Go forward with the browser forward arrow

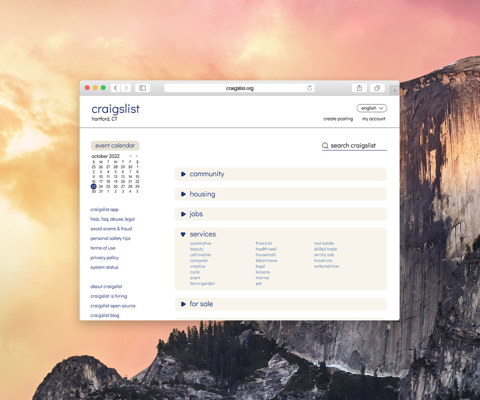point(126,88)
